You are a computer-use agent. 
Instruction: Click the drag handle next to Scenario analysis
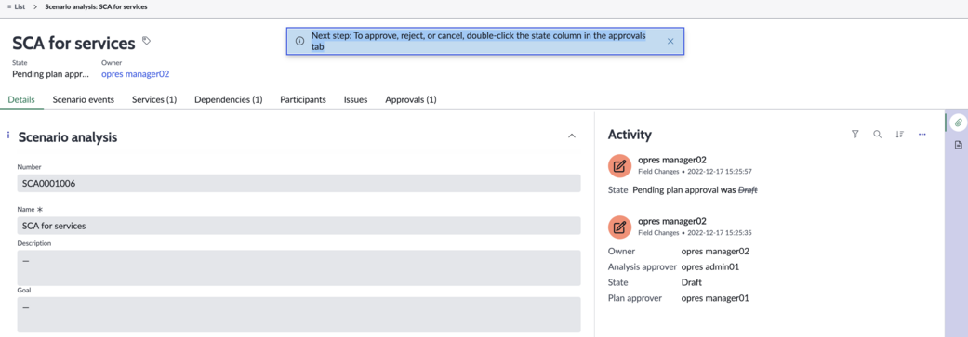[8, 135]
